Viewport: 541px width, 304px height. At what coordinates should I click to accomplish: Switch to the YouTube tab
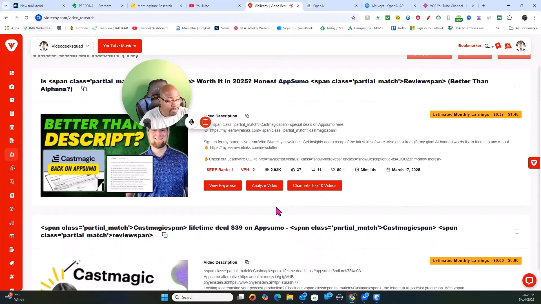[x=215, y=6]
